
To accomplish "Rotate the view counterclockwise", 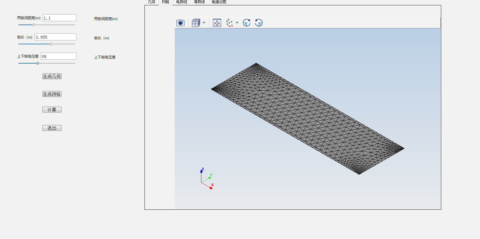I will (259, 23).
